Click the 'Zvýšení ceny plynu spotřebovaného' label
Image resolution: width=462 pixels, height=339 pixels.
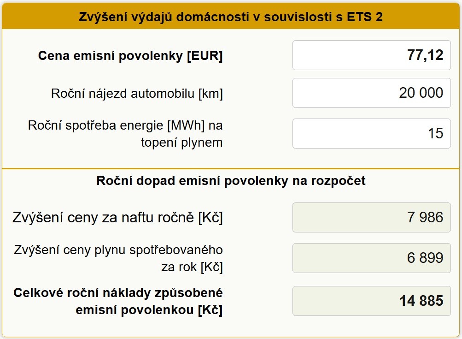pos(118,250)
